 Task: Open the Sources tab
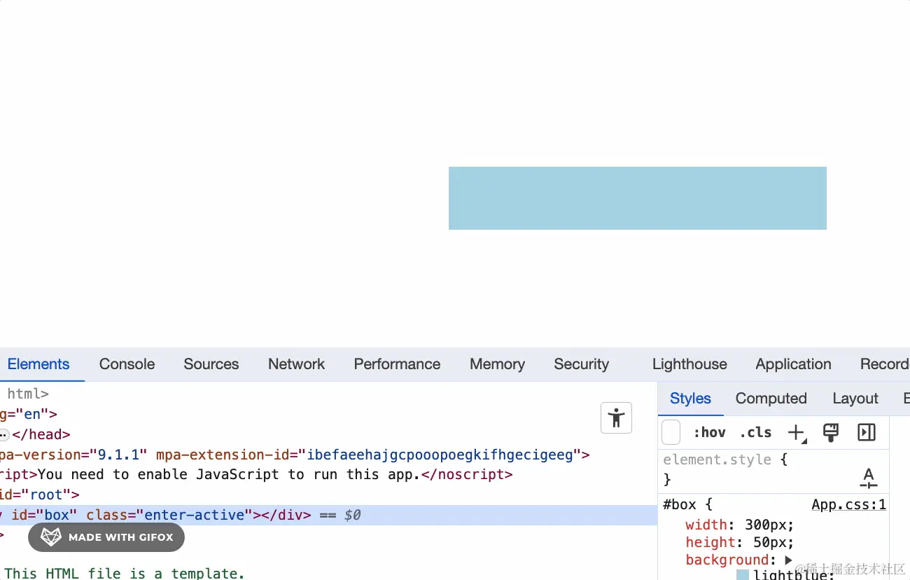click(211, 364)
